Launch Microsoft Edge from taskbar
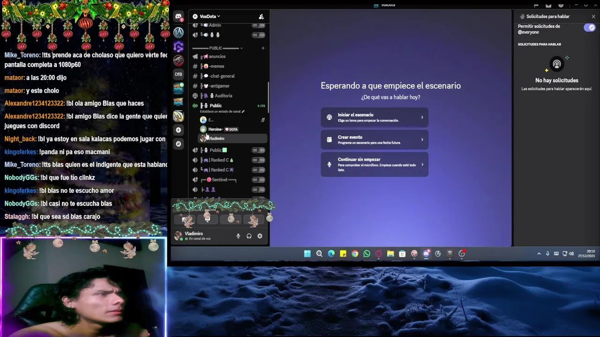This screenshot has width=600, height=337. (x=331, y=254)
